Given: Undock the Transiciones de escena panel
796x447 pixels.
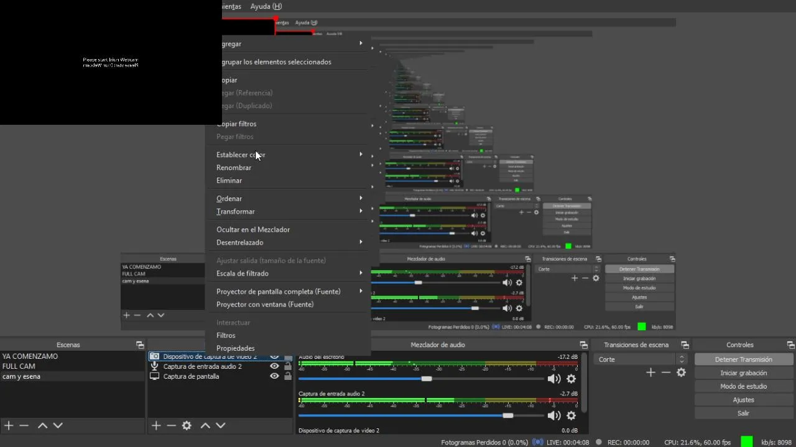Looking at the screenshot, I should tap(685, 345).
